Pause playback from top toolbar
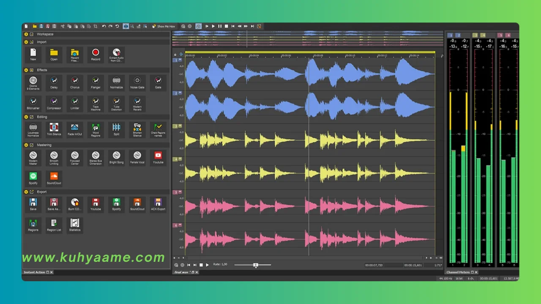The image size is (541, 304). (220, 26)
